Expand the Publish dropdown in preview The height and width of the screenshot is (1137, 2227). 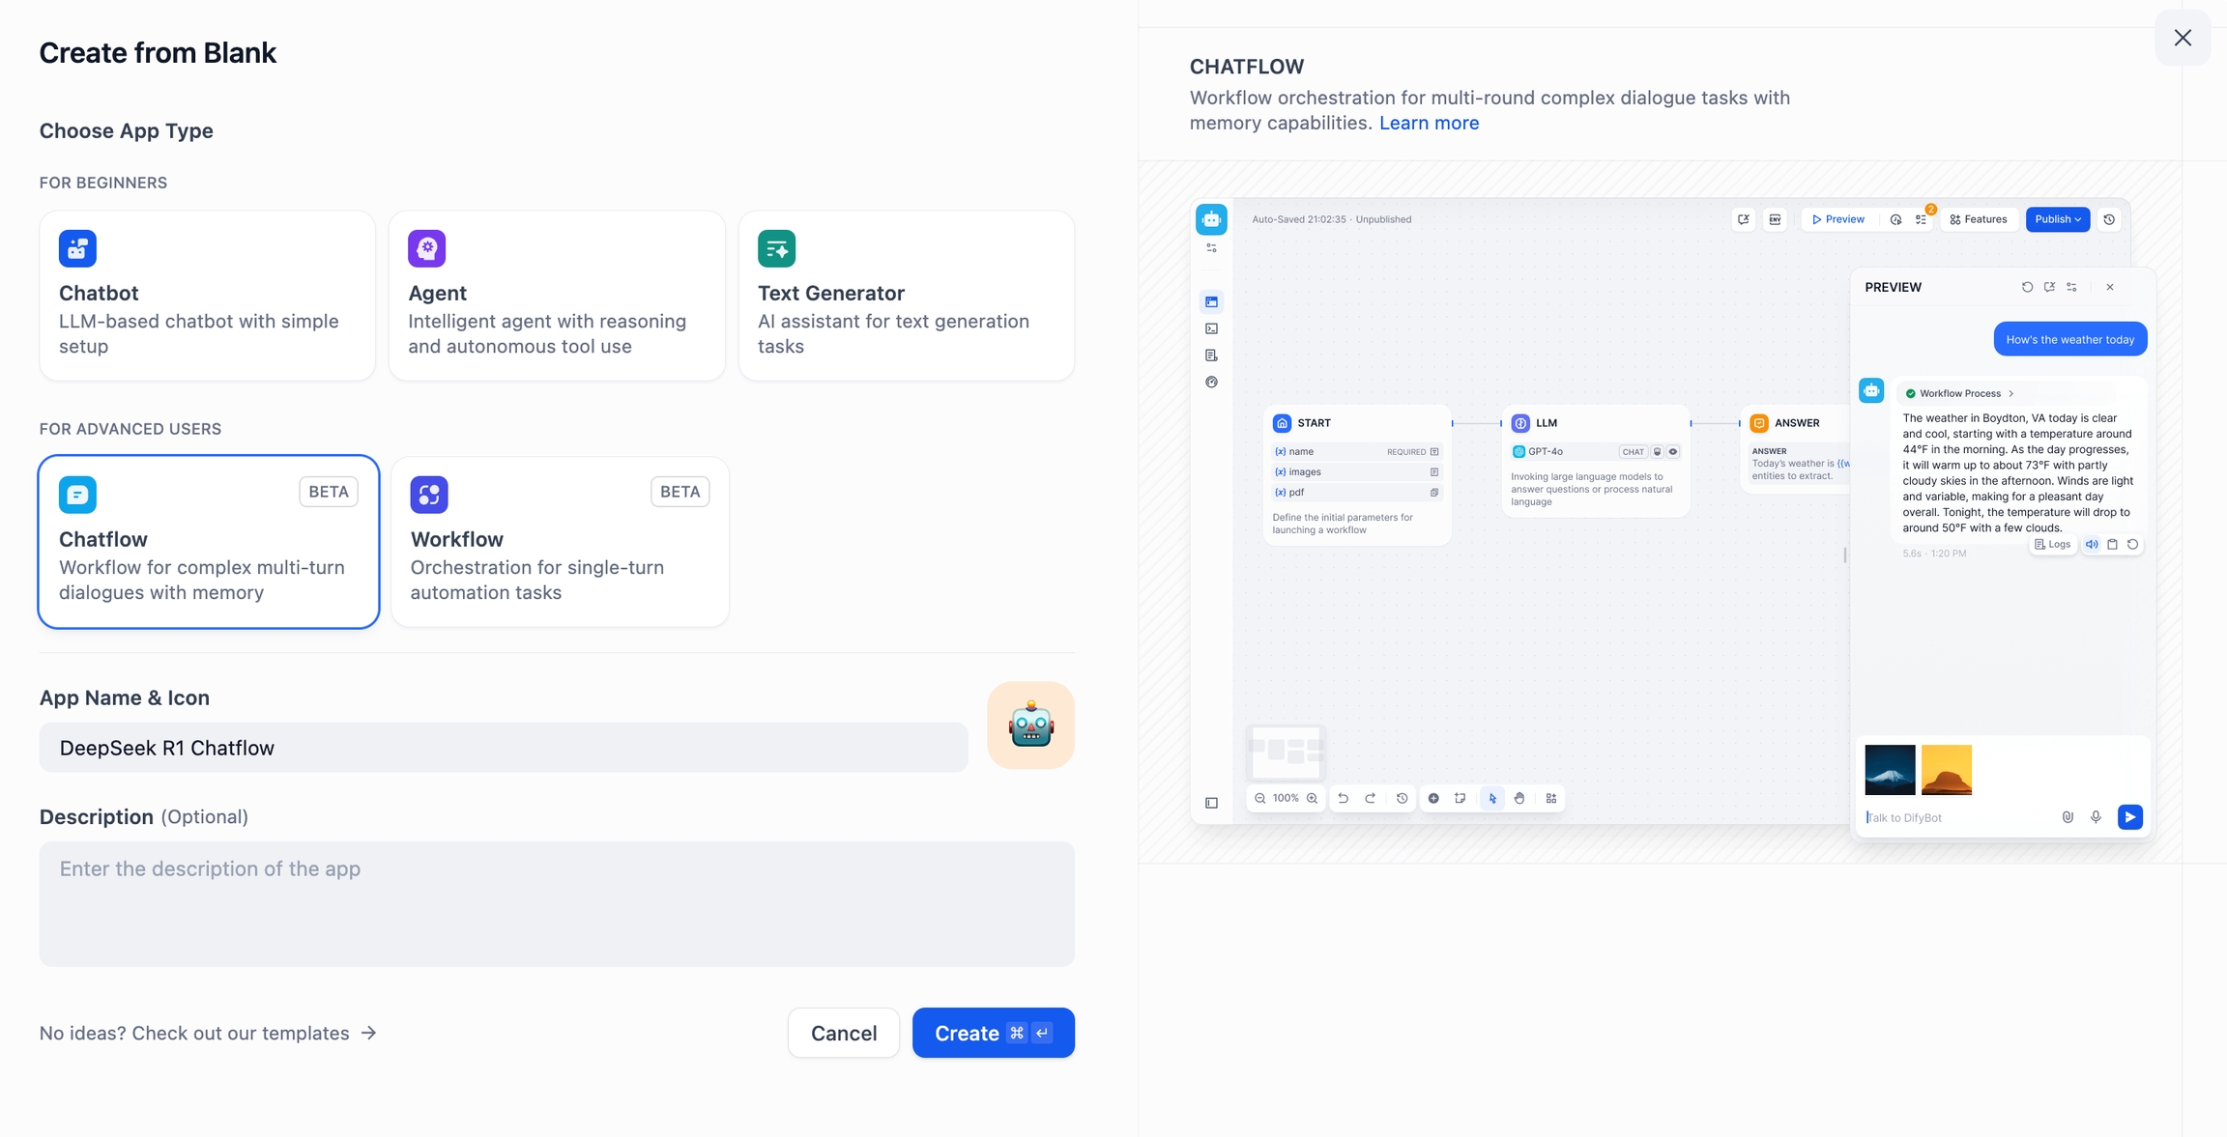pyautogui.click(x=2057, y=219)
